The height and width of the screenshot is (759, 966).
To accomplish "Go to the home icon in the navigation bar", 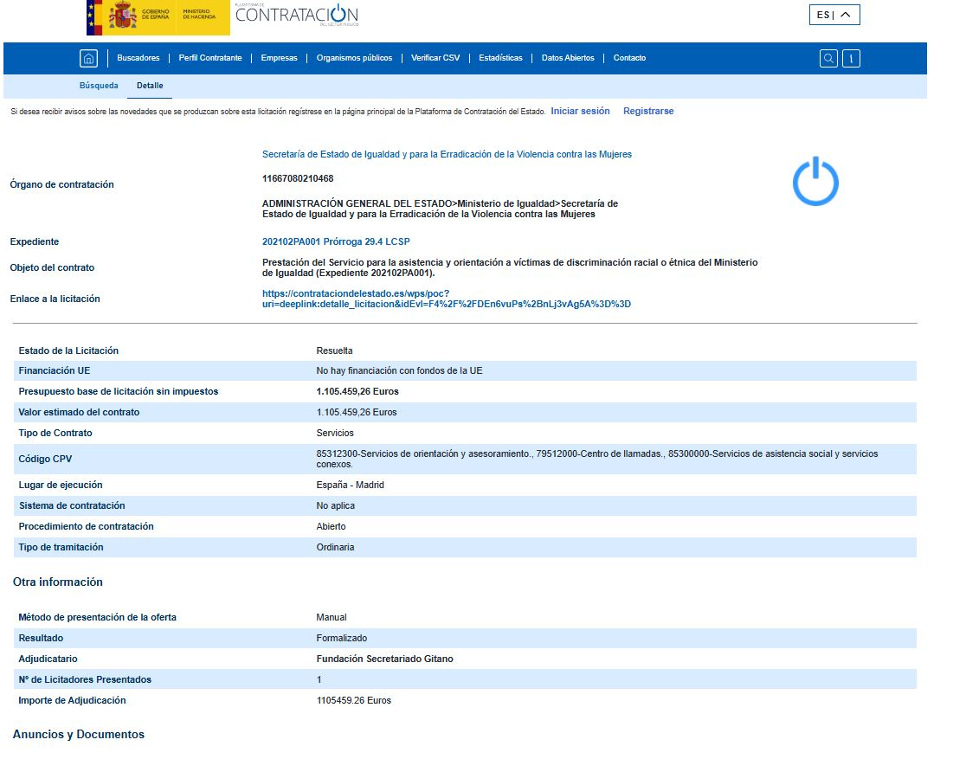I will click(x=88, y=59).
